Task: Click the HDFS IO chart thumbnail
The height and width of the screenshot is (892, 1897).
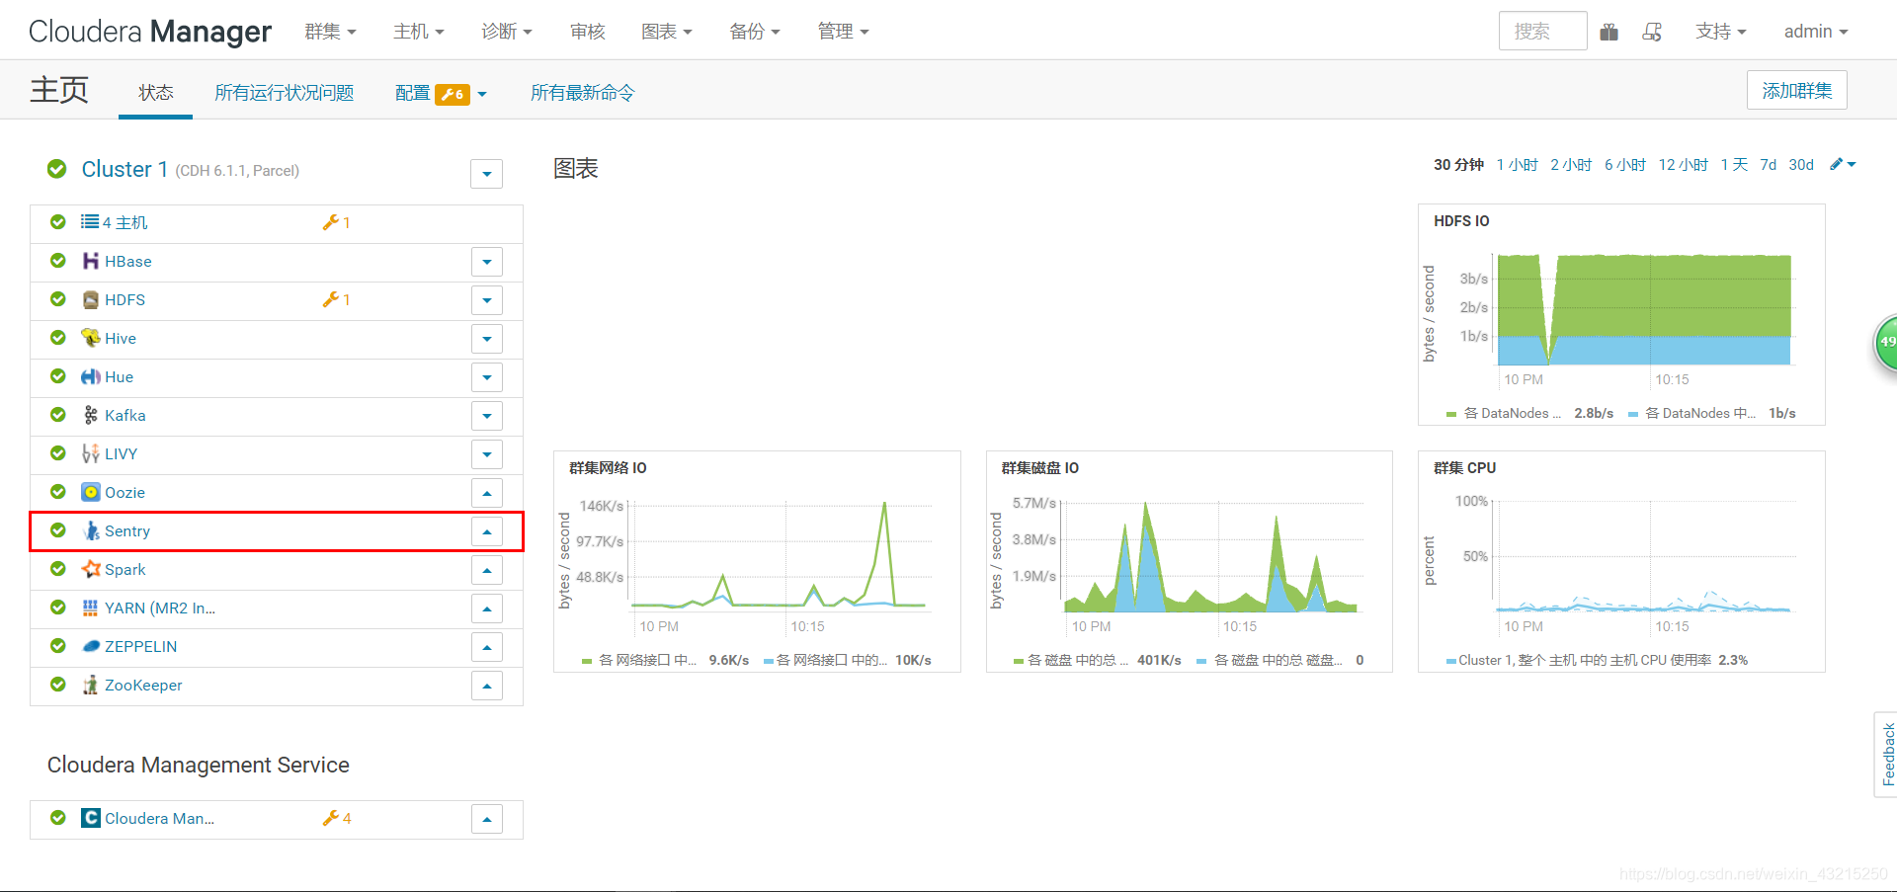Action: 1621,315
